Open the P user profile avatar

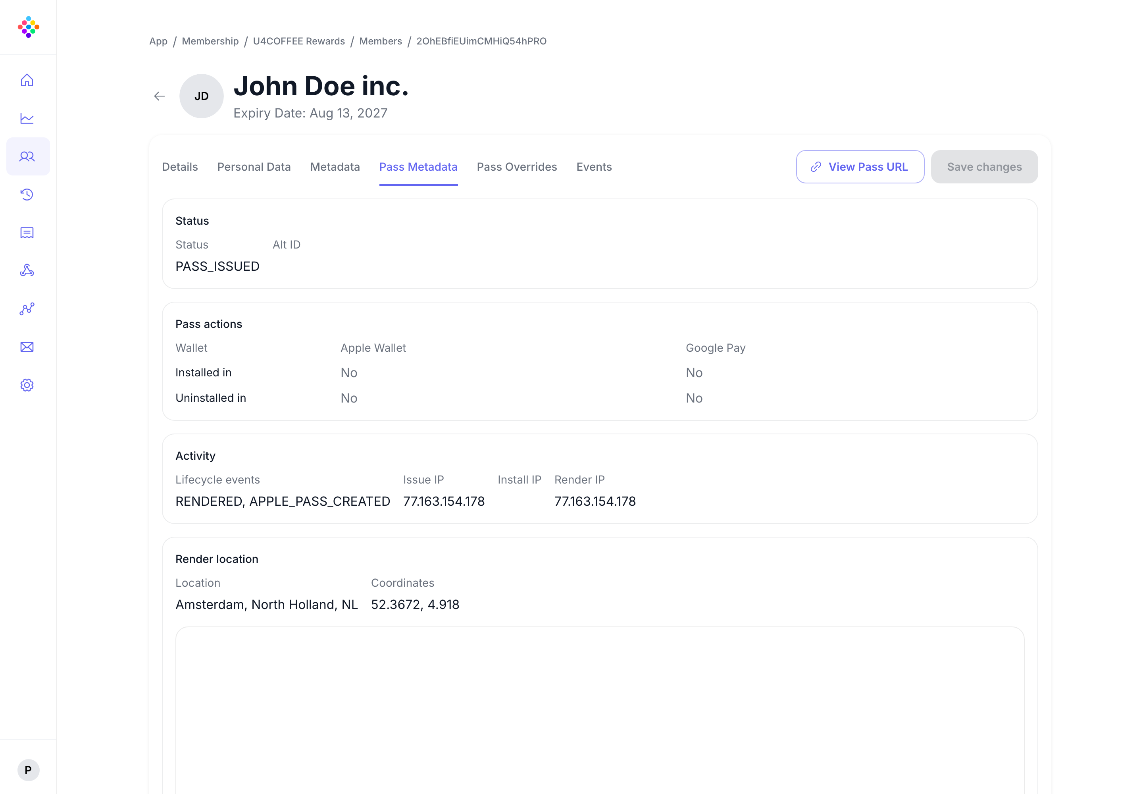pos(28,770)
